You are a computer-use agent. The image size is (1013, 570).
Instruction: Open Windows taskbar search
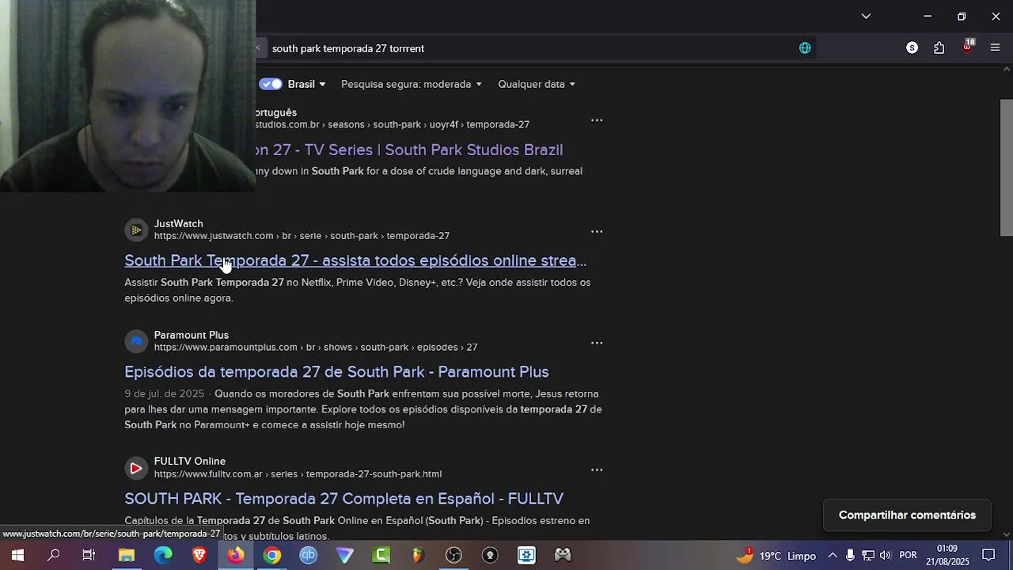(53, 556)
